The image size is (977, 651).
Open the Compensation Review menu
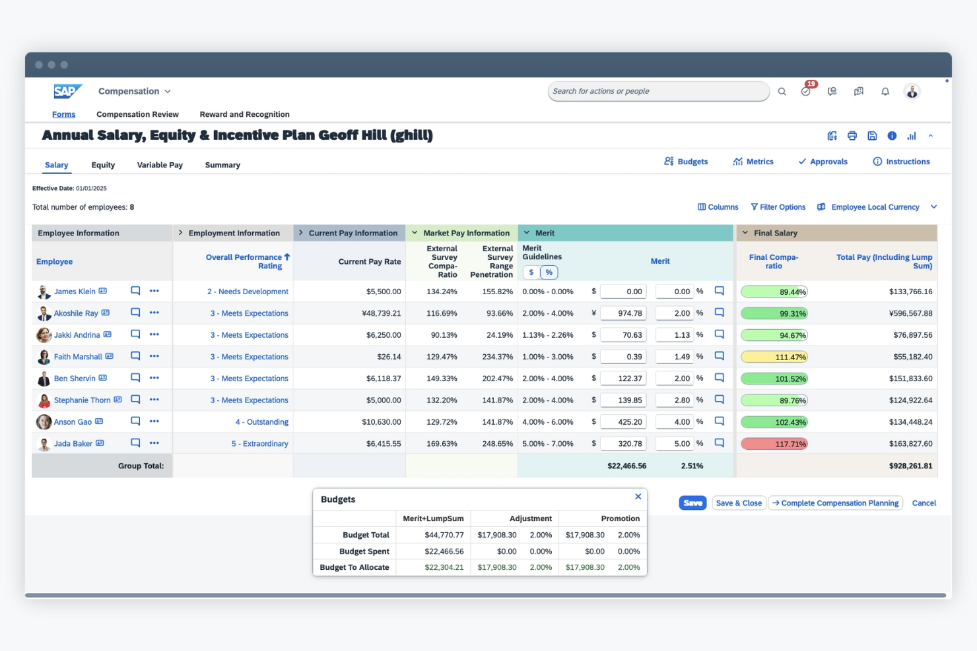[x=137, y=114]
